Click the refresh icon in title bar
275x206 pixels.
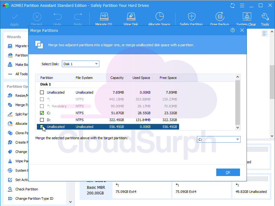232,6
